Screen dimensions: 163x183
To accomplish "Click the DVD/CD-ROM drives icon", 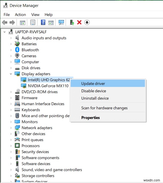I will click(17, 92).
